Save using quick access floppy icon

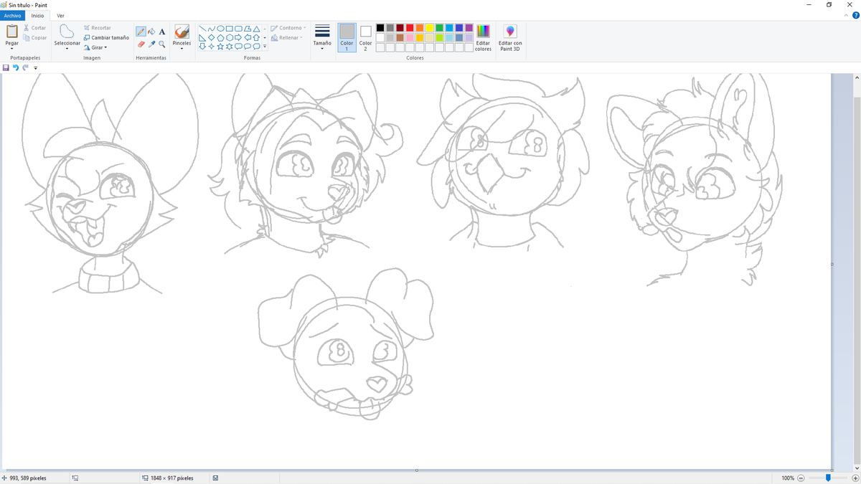[6, 67]
